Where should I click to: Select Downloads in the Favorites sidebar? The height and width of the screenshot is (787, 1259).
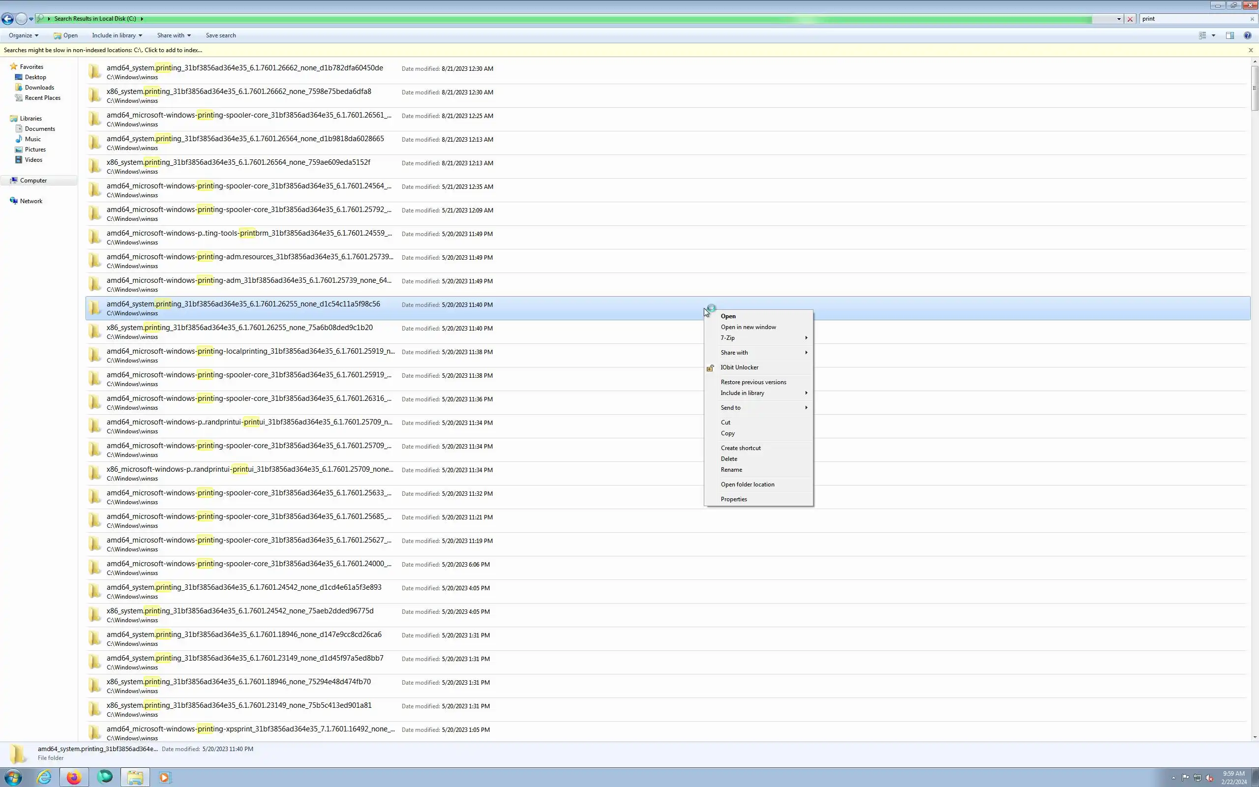coord(39,88)
